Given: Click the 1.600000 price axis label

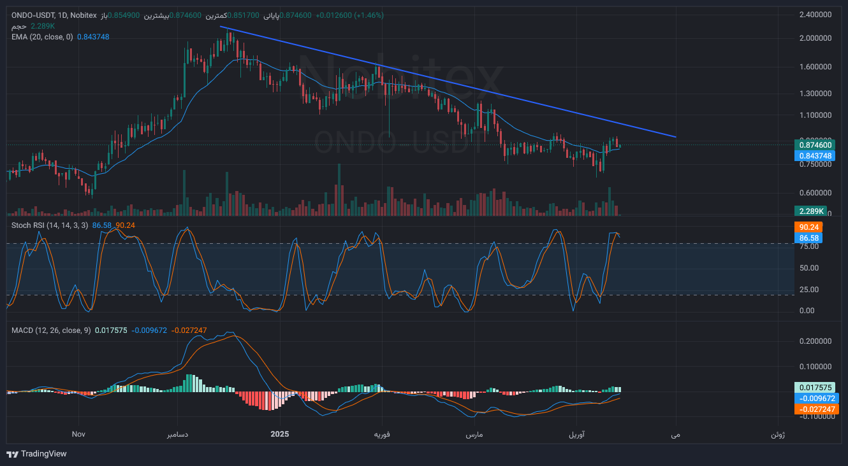Looking at the screenshot, I should coord(815,67).
